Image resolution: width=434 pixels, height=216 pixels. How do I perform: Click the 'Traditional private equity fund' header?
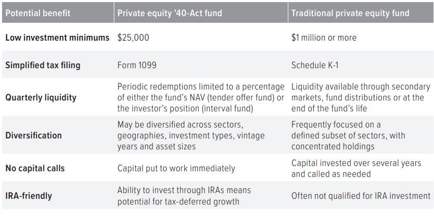350,13
